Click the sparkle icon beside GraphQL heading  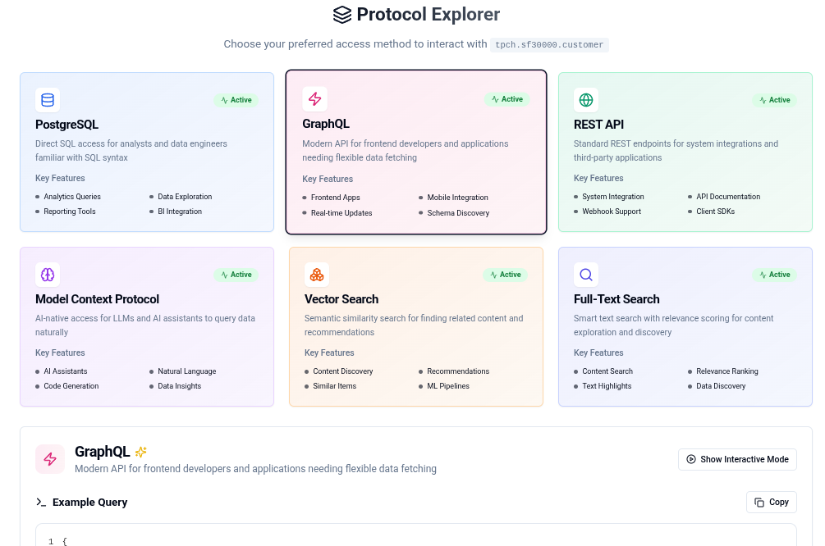pos(141,452)
